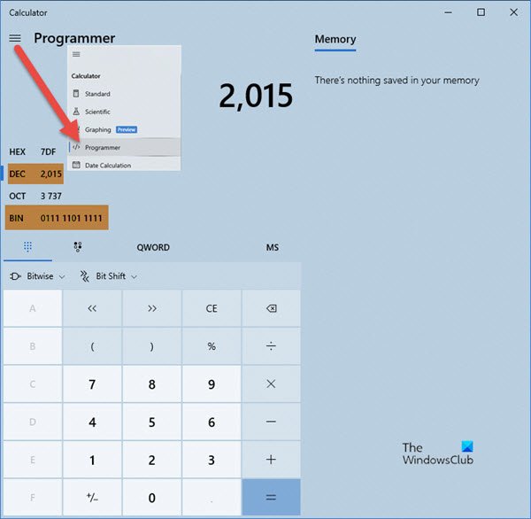This screenshot has height=519, width=531.
Task: Toggle the QWORD word size
Action: [153, 247]
